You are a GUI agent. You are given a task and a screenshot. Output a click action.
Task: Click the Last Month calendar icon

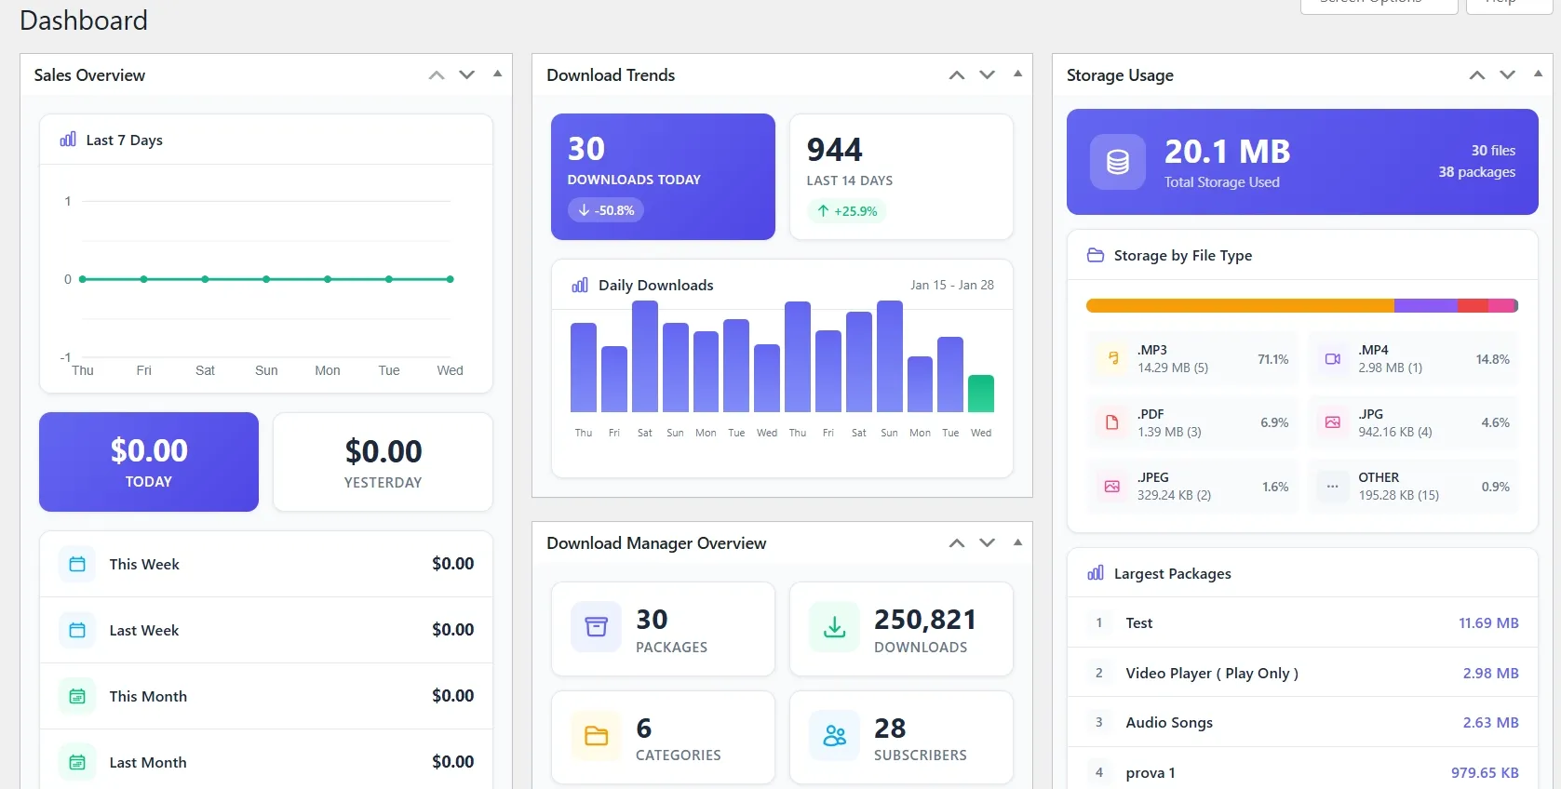pyautogui.click(x=77, y=762)
